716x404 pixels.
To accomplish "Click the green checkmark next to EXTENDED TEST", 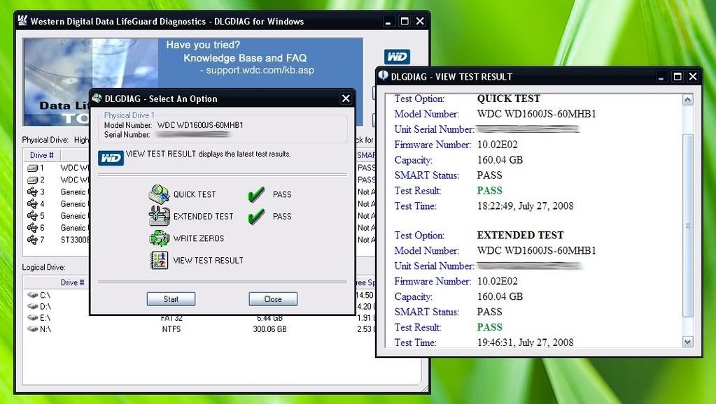I will 256,216.
